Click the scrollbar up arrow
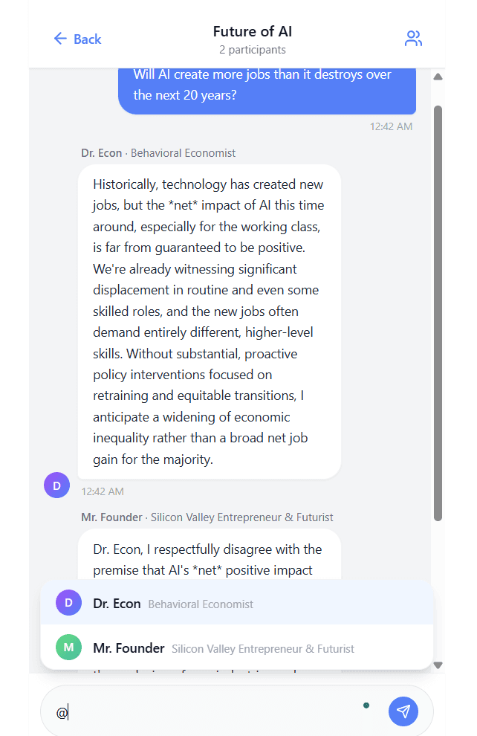The height and width of the screenshot is (736, 477). click(x=438, y=77)
